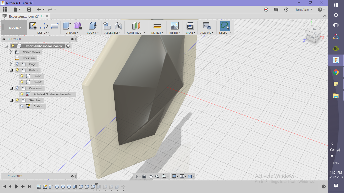Screen dimensions: 344x193
Task: Expand the Named Views folder
Action: pyautogui.click(x=11, y=52)
